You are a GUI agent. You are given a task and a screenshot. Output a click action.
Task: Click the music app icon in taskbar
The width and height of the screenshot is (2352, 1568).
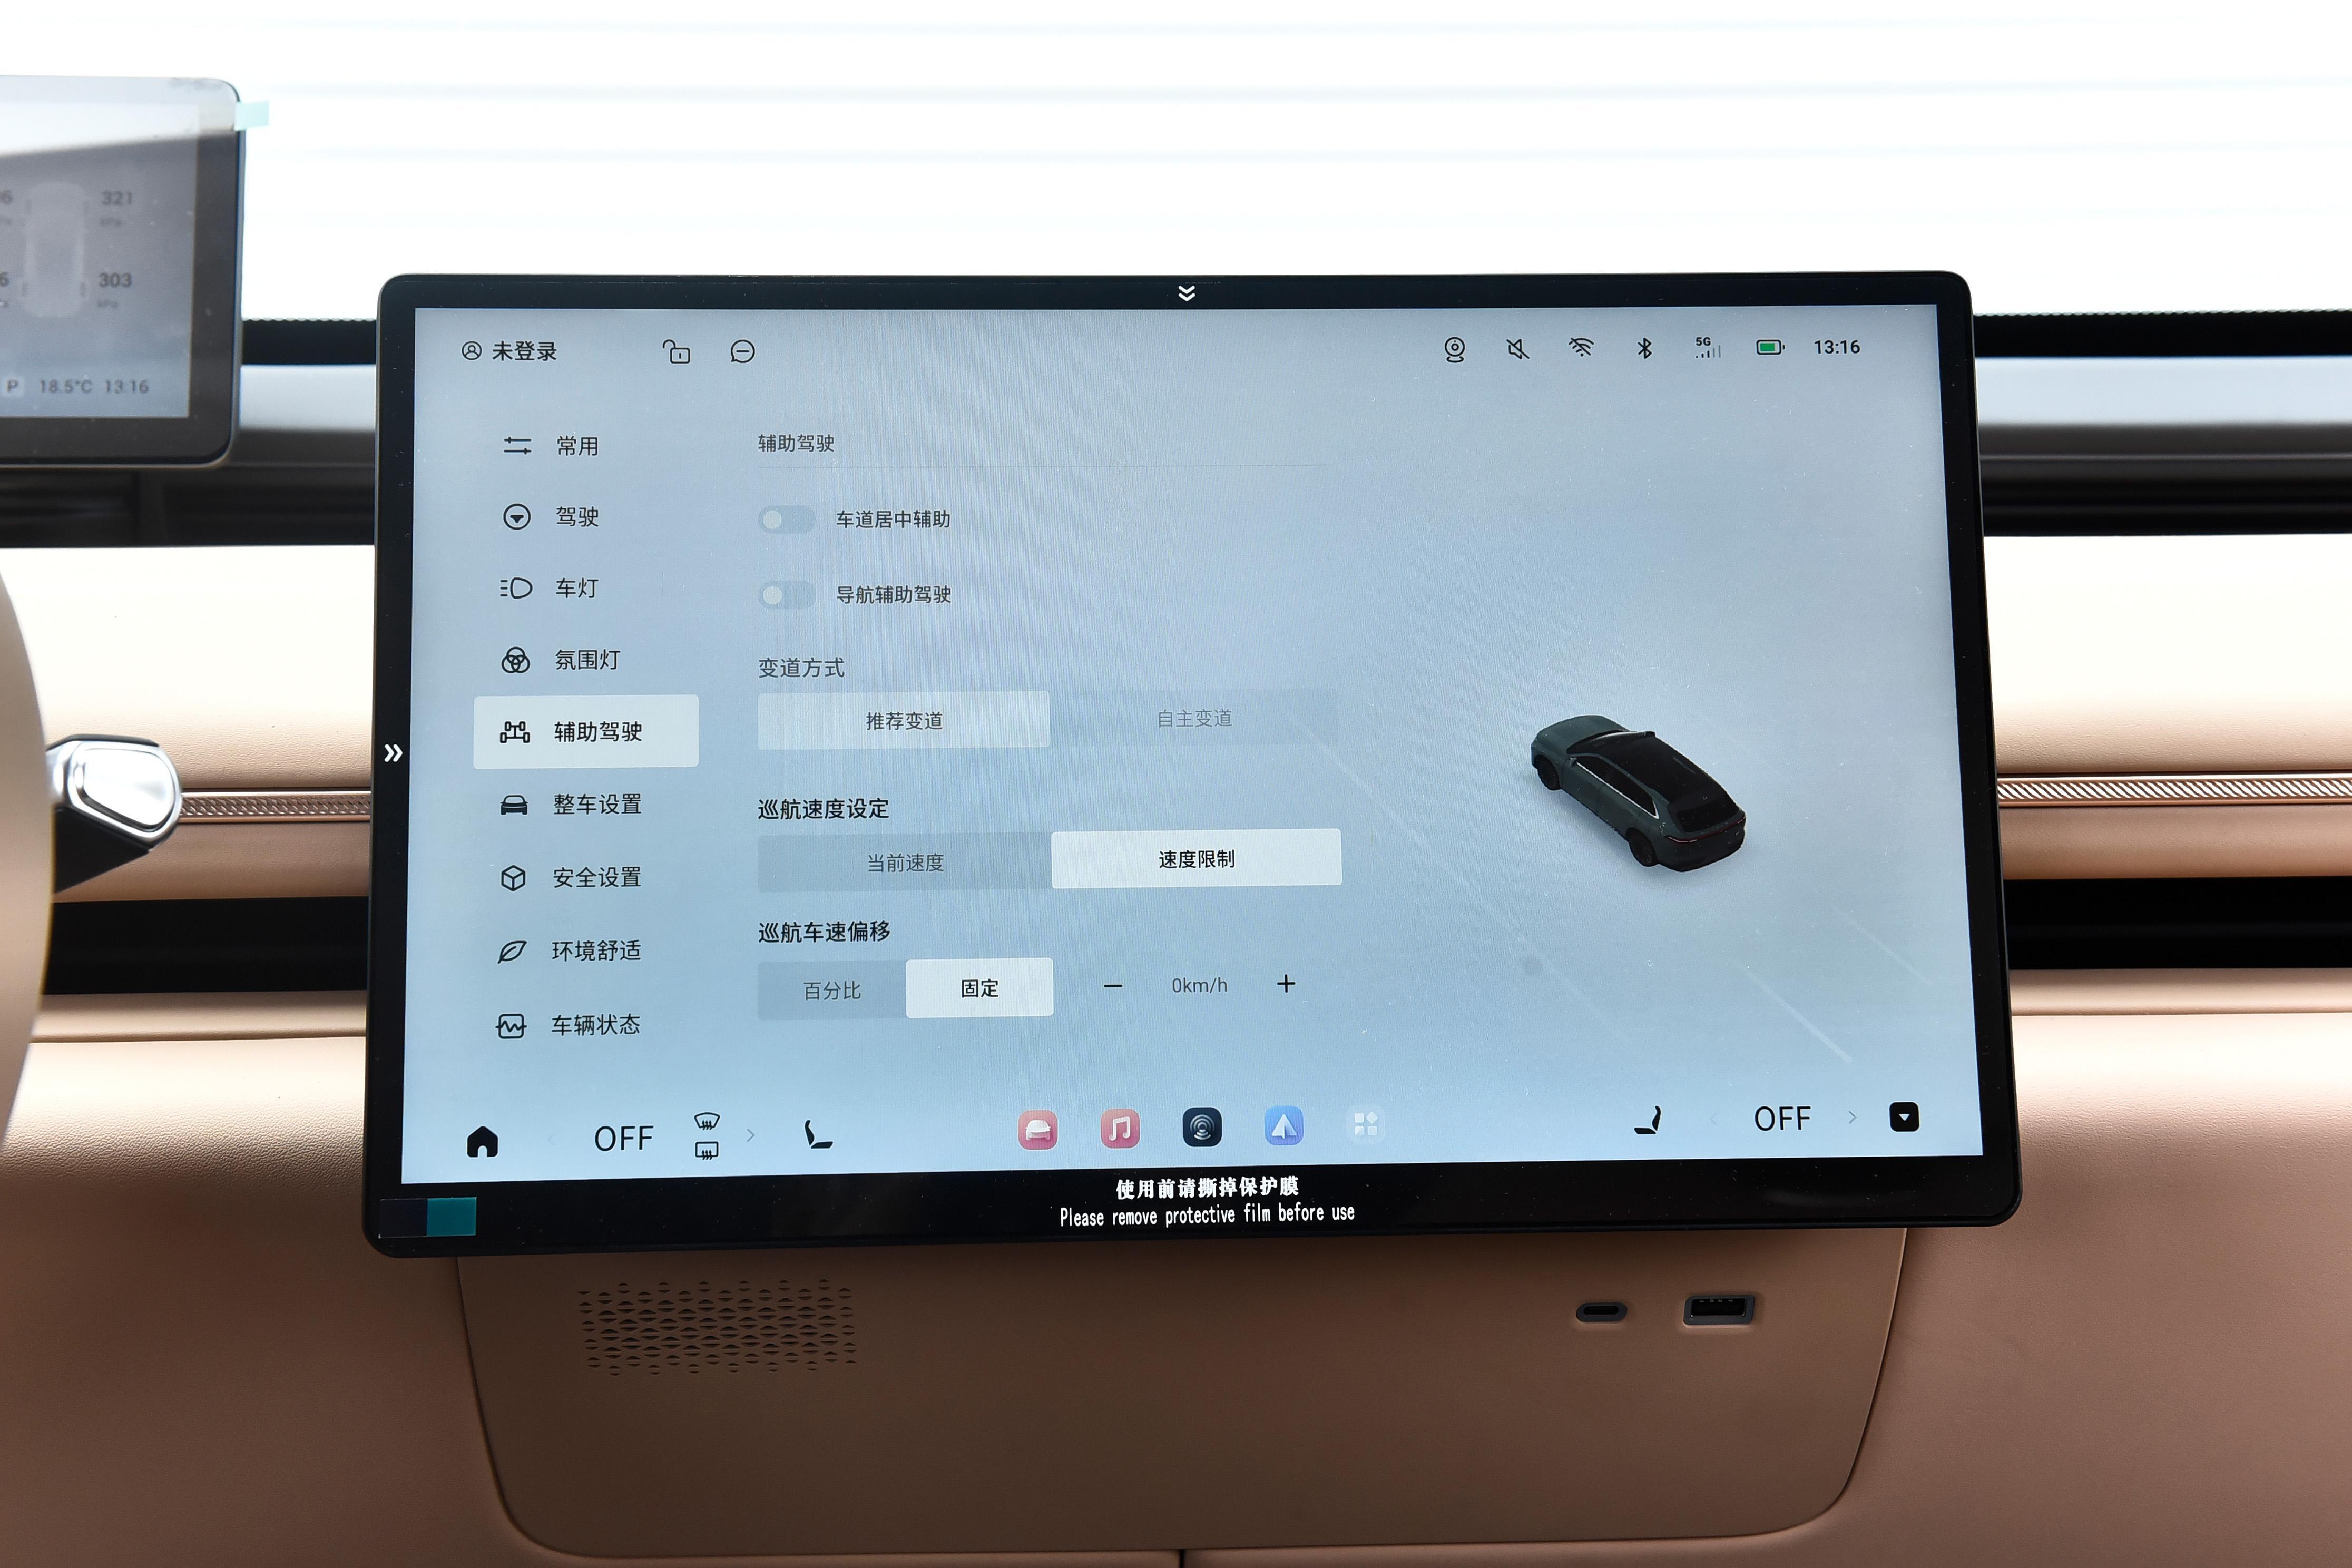[1122, 1132]
